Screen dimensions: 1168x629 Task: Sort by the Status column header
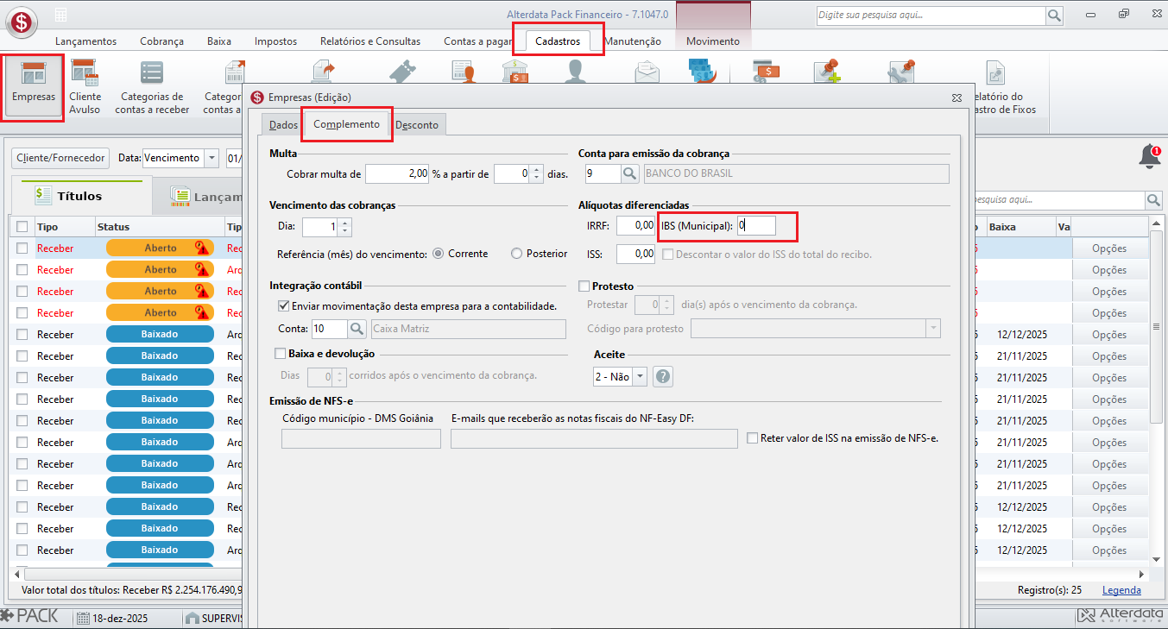click(158, 227)
